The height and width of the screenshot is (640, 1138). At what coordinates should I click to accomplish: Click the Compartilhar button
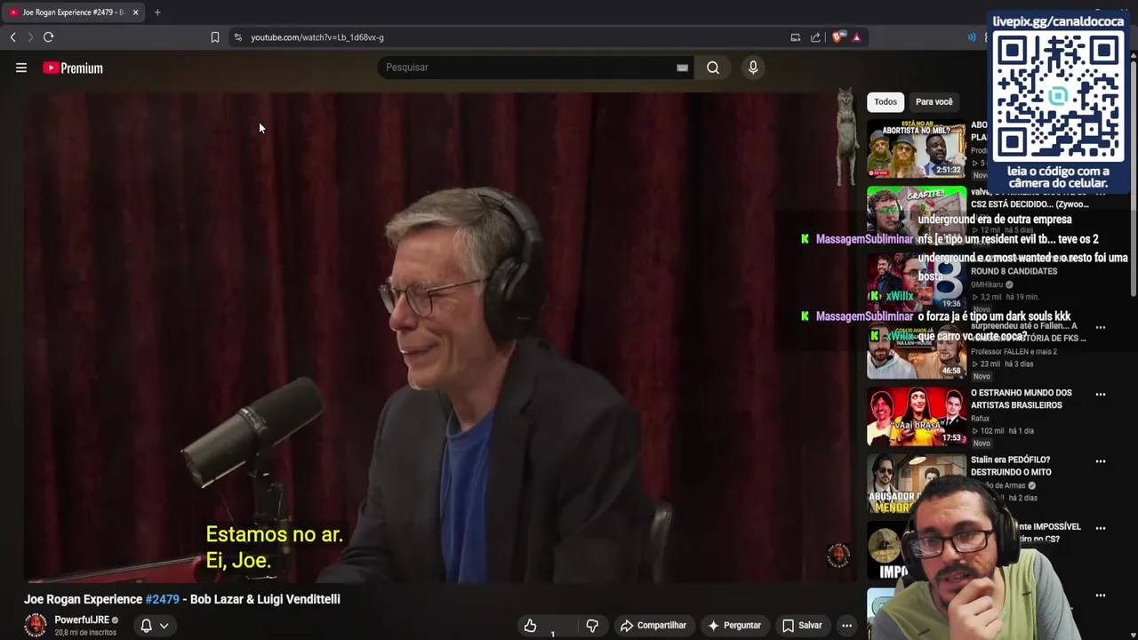pos(653,626)
